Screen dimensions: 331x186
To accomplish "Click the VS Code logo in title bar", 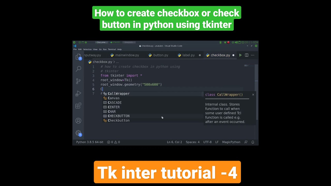I will pyautogui.click(x=75, y=46).
